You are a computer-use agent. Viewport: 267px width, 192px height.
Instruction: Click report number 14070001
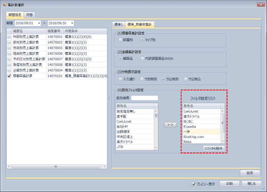click(x=55, y=37)
